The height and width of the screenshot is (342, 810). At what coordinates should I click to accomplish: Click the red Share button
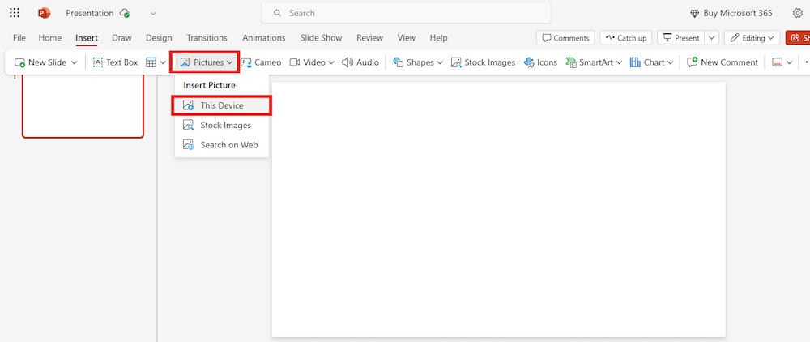pyautogui.click(x=798, y=38)
